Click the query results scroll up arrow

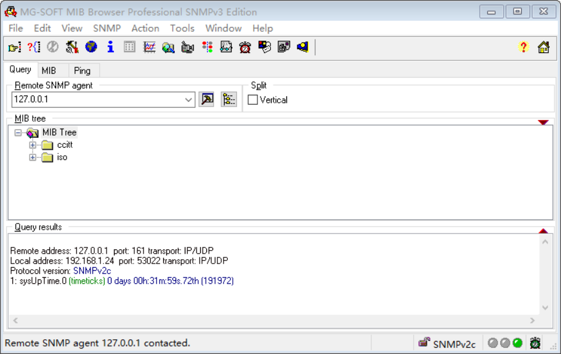coord(545,242)
